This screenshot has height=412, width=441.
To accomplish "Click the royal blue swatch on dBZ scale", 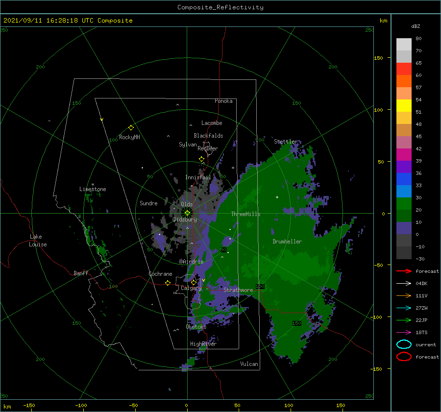I will click(x=404, y=179).
